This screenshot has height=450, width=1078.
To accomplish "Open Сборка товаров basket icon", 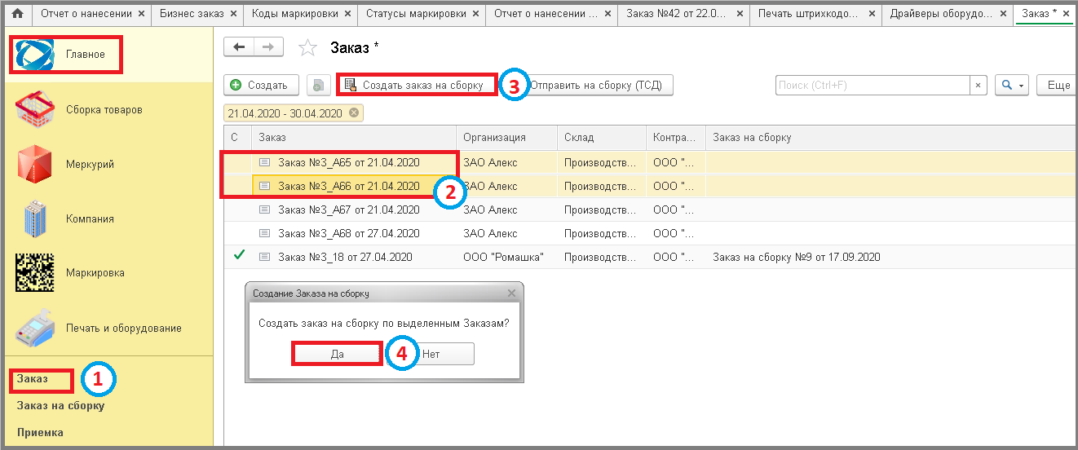I will pos(35,110).
